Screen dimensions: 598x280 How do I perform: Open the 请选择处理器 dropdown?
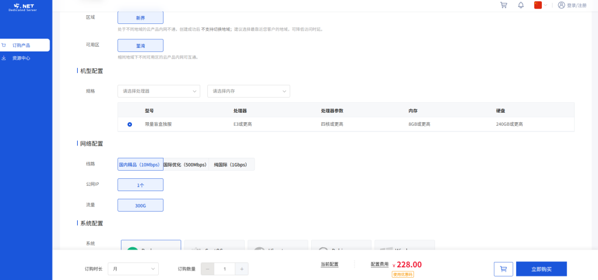point(159,91)
